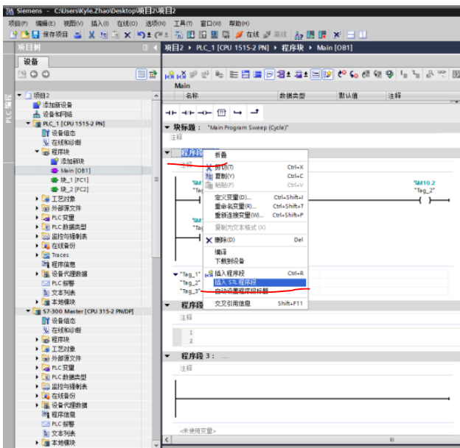Select 块_1 [FC1] in project tree

tap(74, 179)
